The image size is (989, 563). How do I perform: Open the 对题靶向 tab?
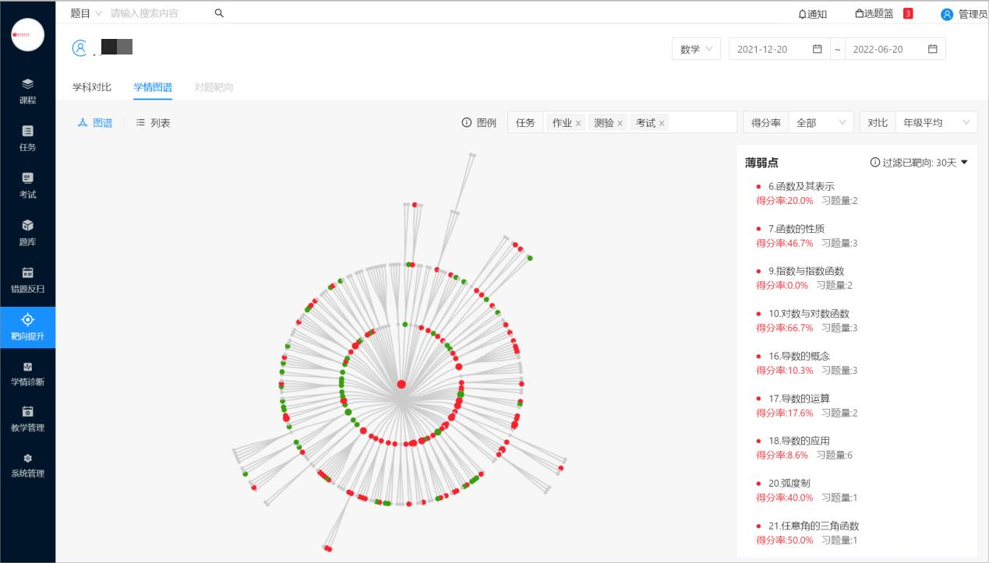[214, 87]
